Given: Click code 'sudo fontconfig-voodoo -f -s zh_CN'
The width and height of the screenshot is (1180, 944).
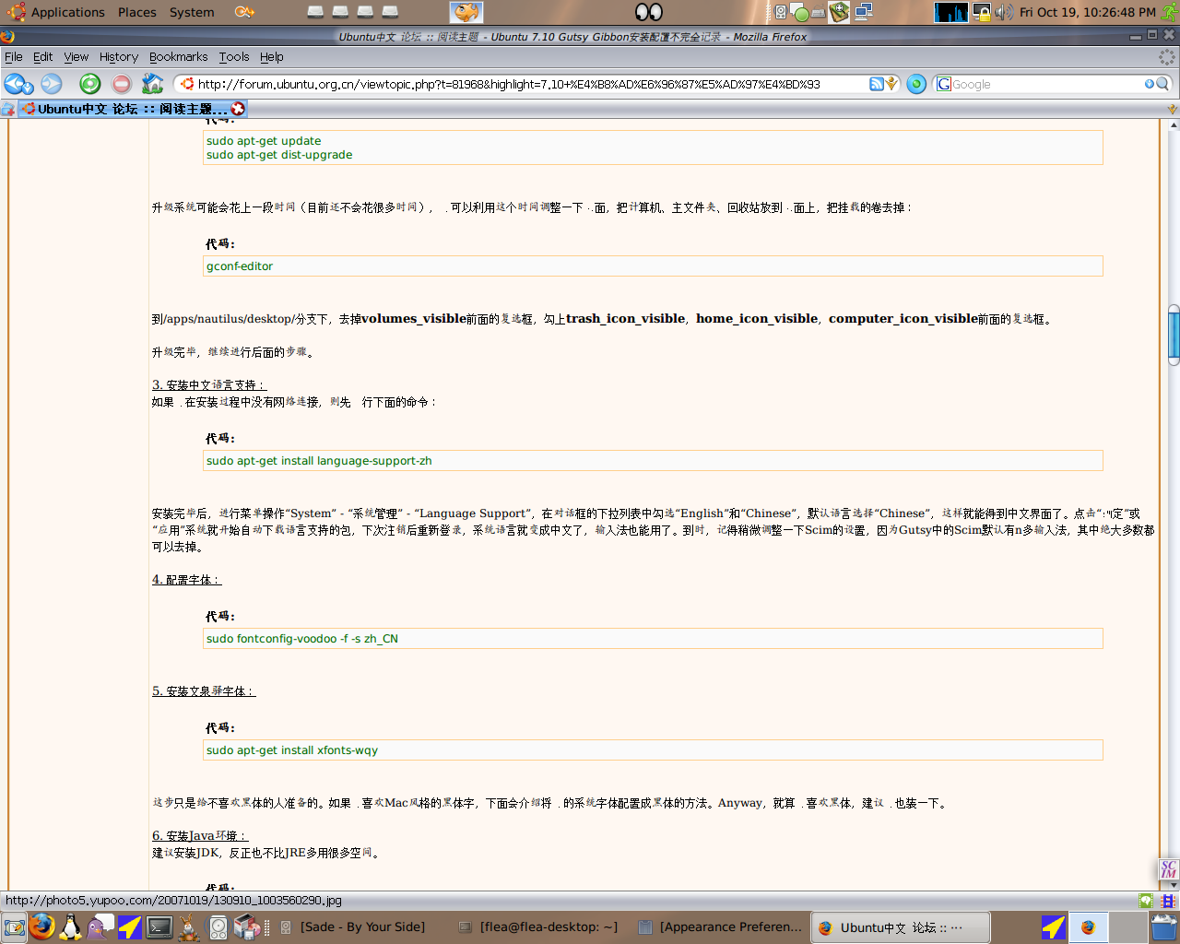Looking at the screenshot, I should coord(302,639).
